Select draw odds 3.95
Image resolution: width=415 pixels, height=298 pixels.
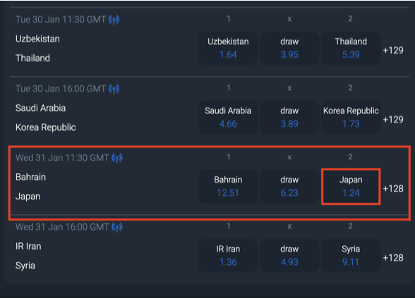coord(289,49)
